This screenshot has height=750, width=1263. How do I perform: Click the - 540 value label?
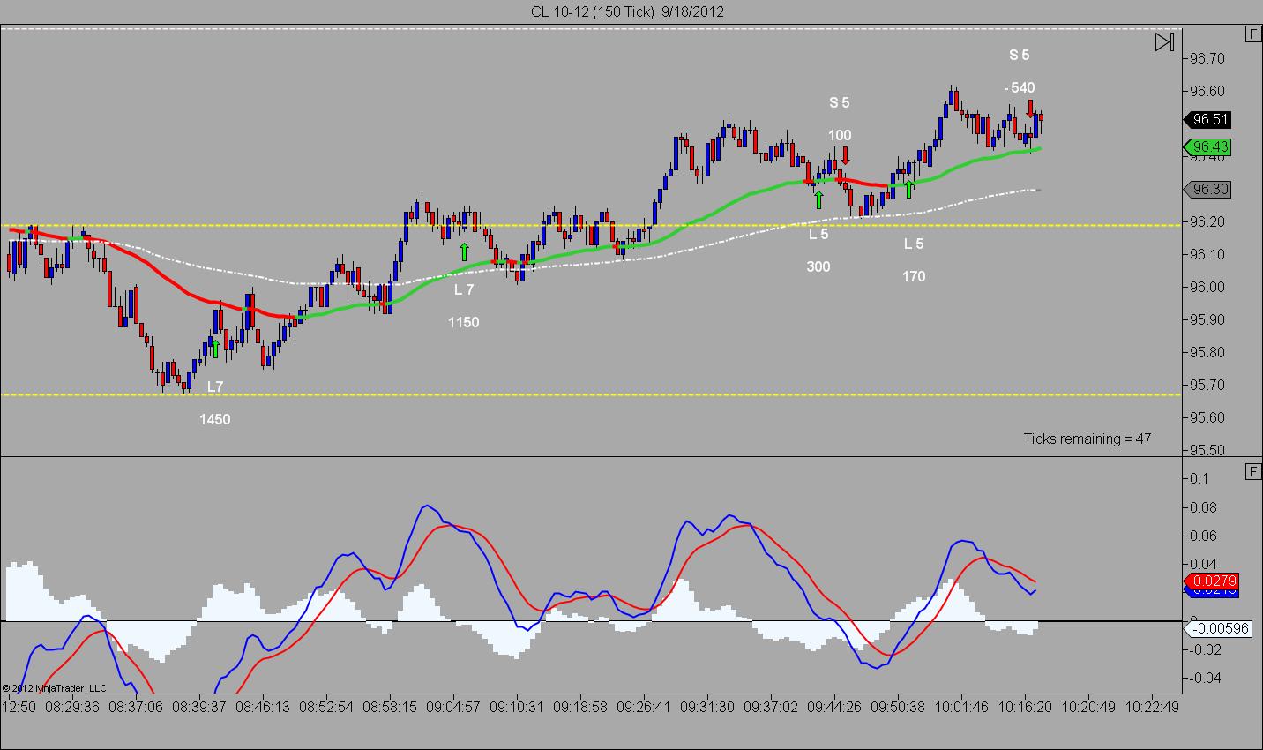(x=1020, y=87)
